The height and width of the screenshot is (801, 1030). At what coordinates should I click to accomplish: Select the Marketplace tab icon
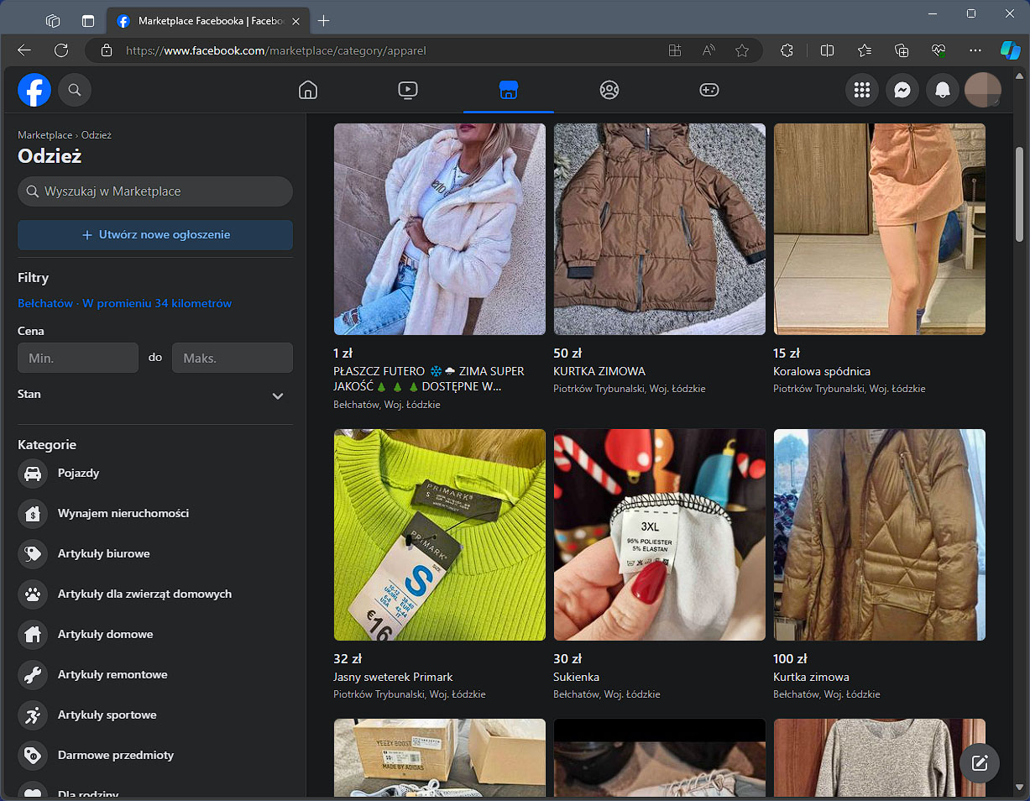(508, 90)
